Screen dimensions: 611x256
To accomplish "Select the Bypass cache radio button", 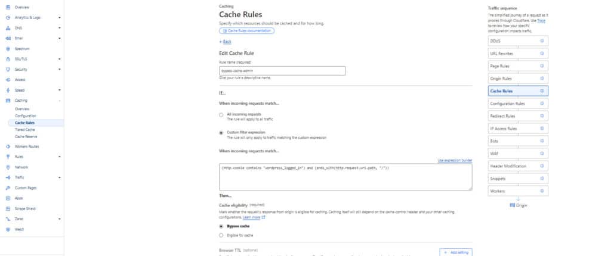I will coord(222,226).
